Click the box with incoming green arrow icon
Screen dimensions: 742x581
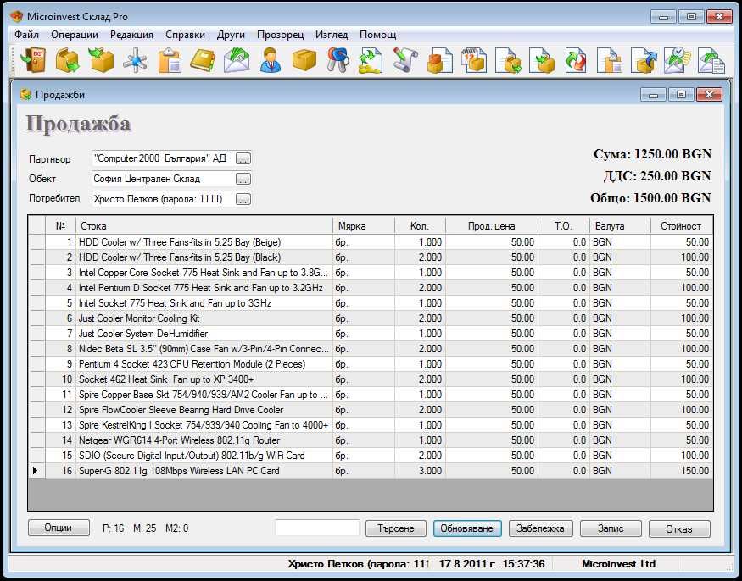pos(101,60)
